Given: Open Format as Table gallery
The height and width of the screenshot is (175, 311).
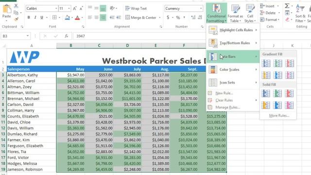Looking at the screenshot, I should 235,13.
